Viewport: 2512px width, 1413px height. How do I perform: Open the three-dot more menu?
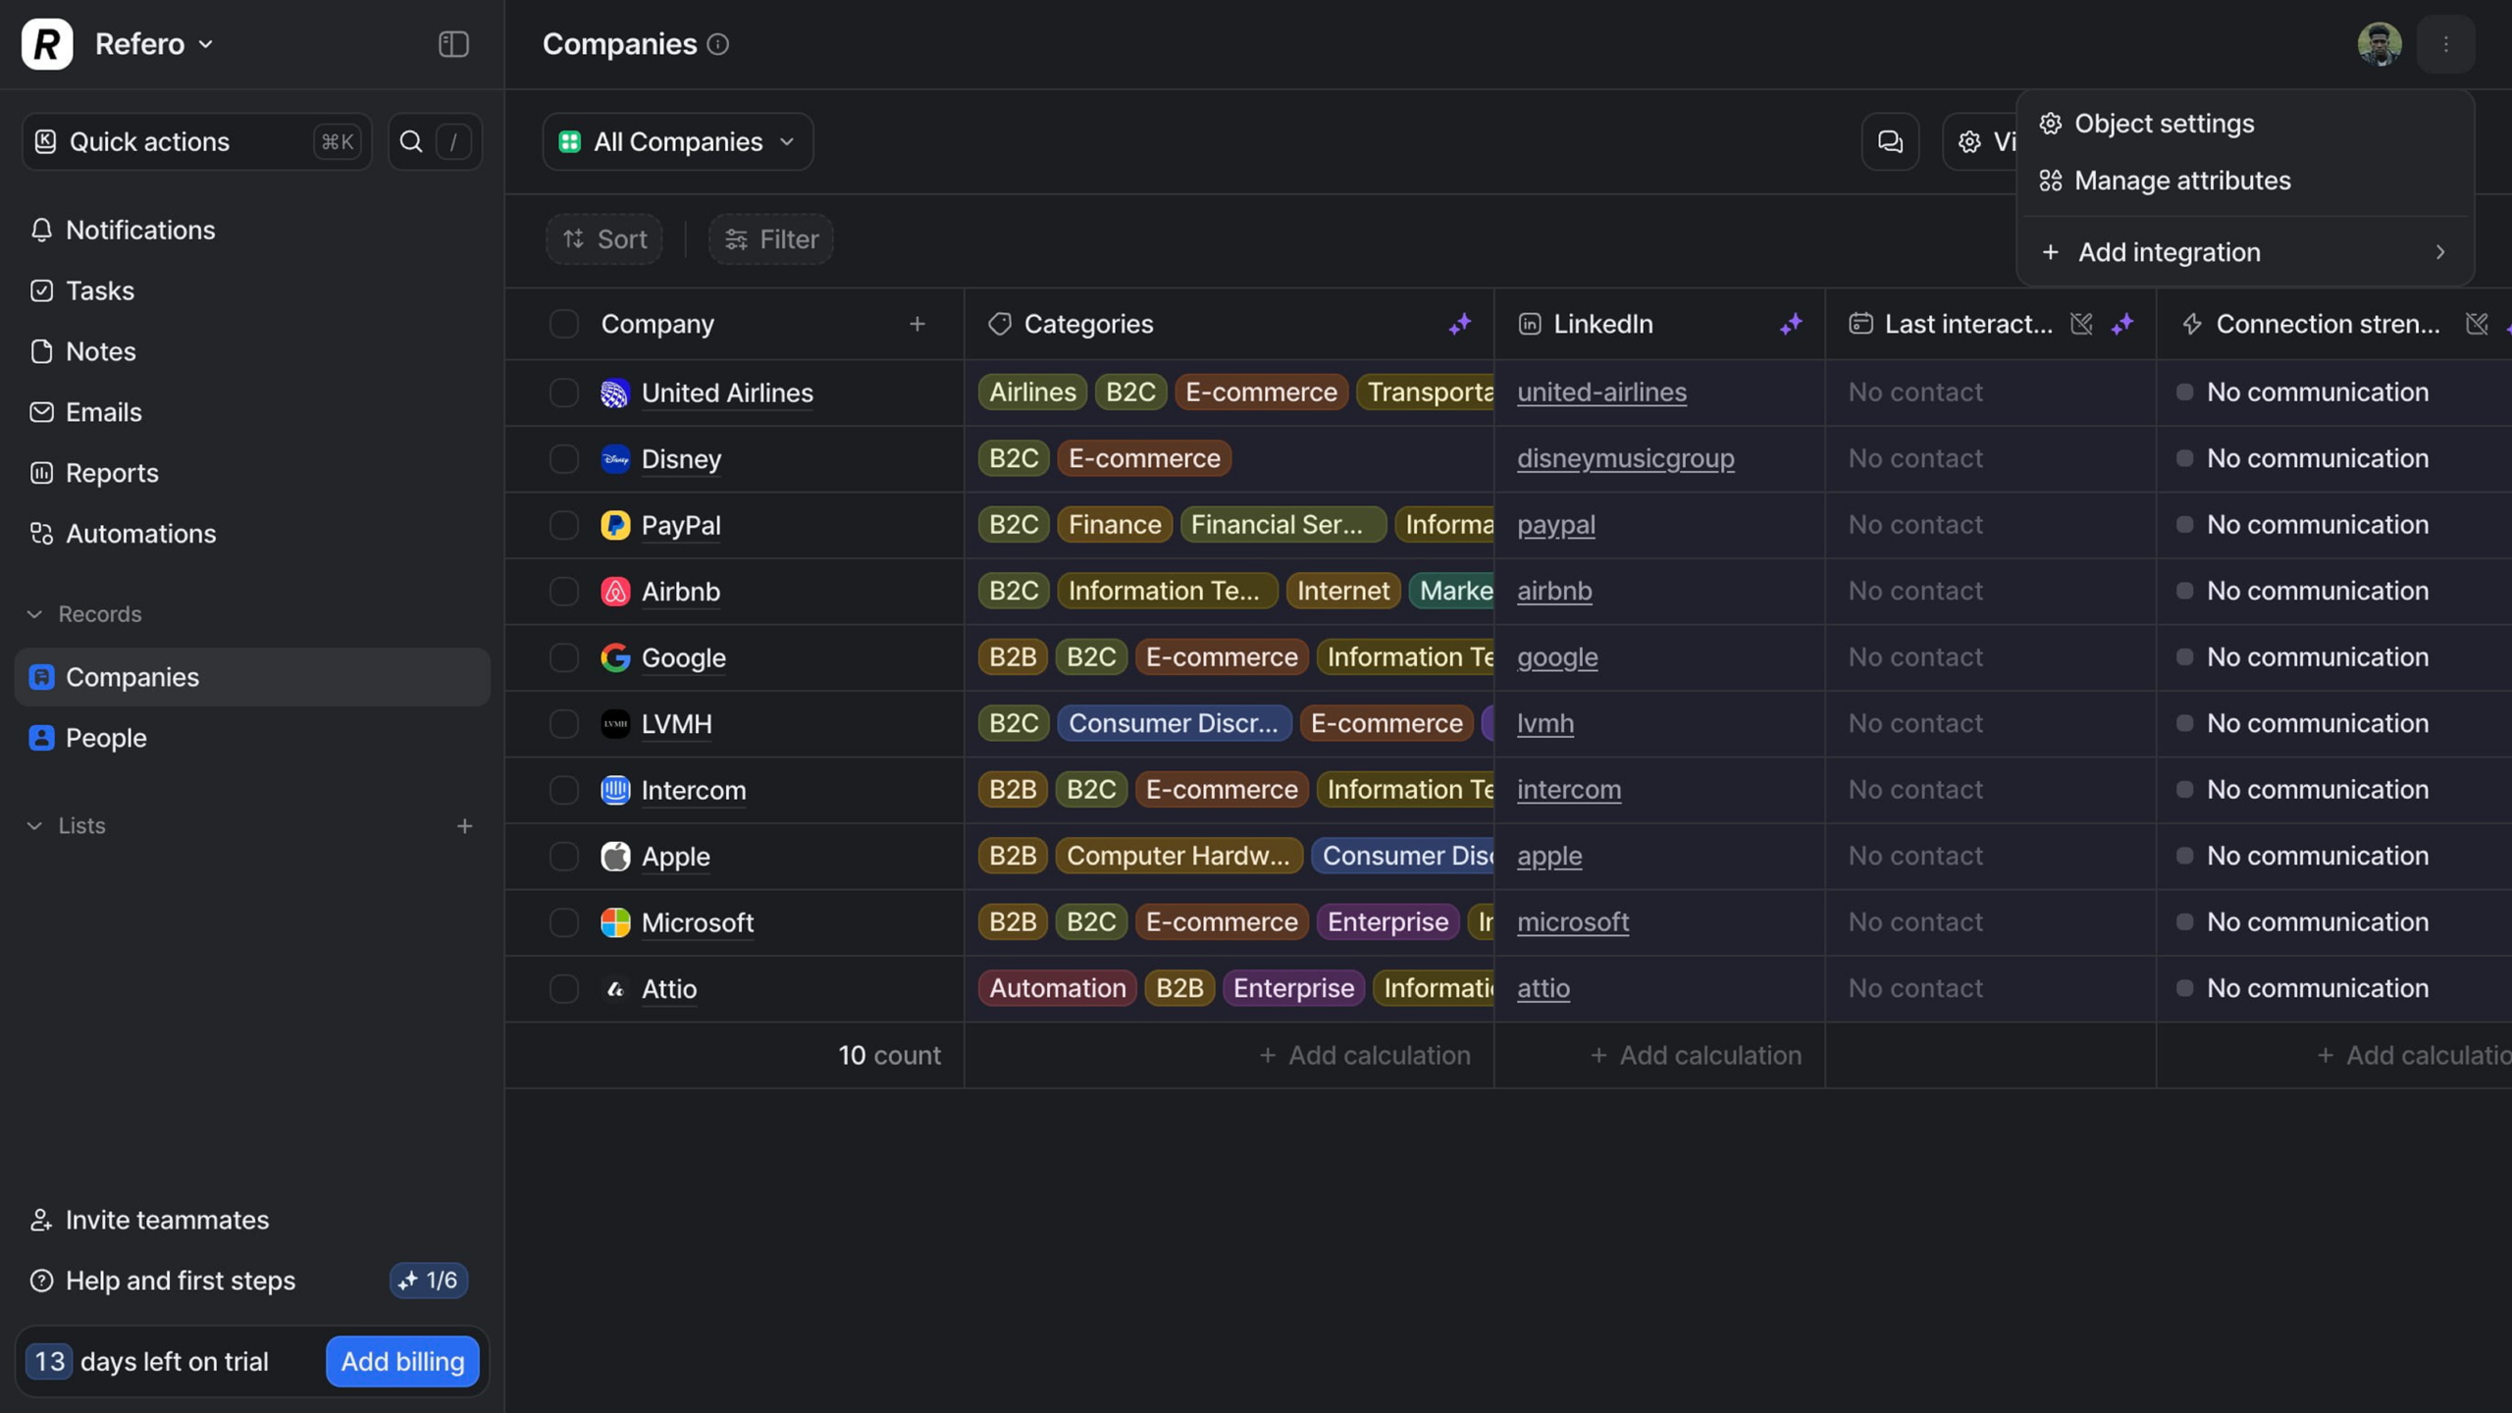coord(2445,44)
